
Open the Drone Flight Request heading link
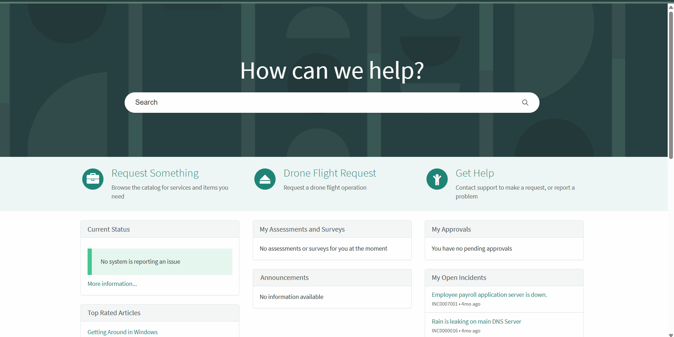[329, 173]
